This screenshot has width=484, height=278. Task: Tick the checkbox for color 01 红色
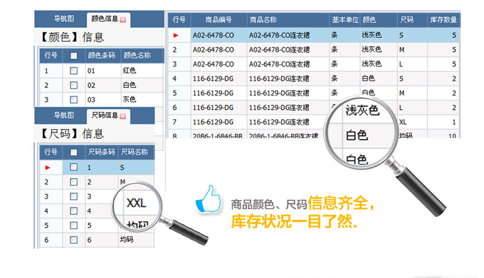point(74,70)
